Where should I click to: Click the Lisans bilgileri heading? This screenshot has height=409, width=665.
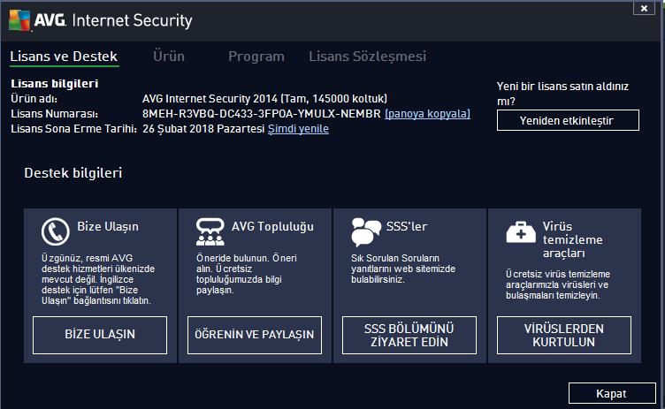click(x=55, y=84)
